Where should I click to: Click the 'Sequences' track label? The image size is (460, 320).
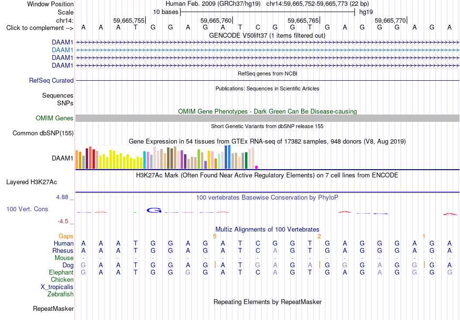click(58, 95)
